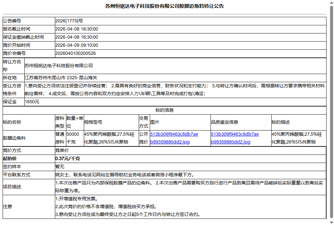Click the 保证金 label cell
The height and width of the screenshot is (225, 334).
click(x=13, y=102)
